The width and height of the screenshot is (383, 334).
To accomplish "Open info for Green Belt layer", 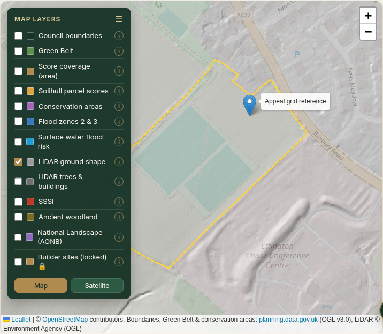I will point(119,51).
